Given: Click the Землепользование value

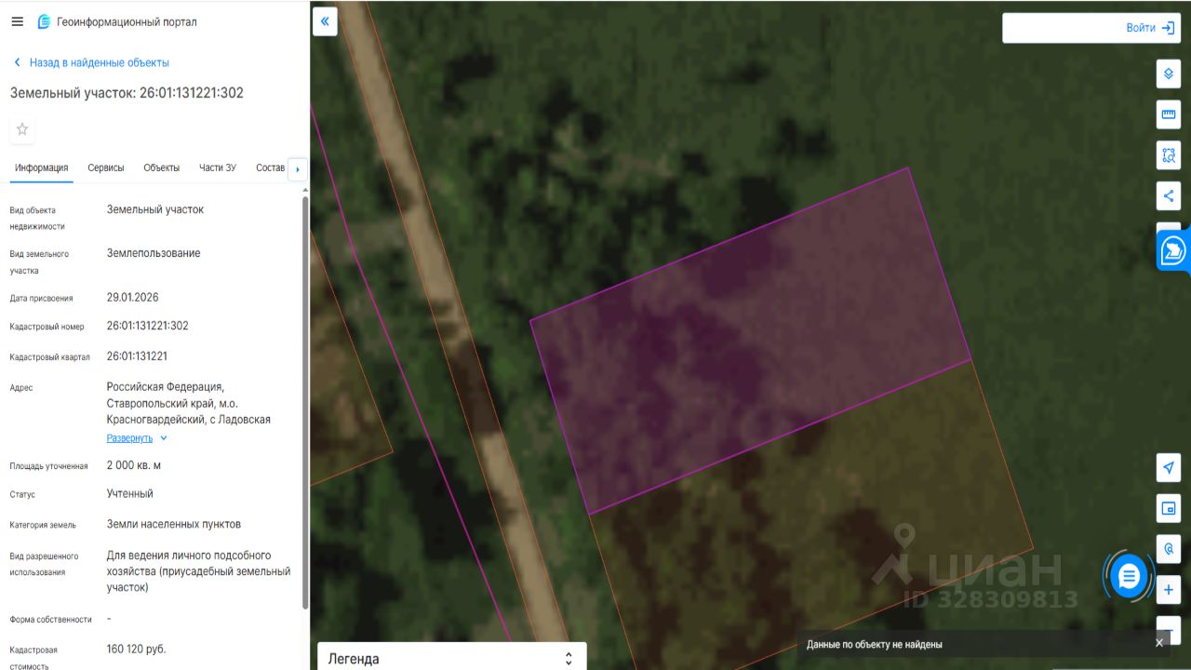Looking at the screenshot, I should (x=154, y=253).
